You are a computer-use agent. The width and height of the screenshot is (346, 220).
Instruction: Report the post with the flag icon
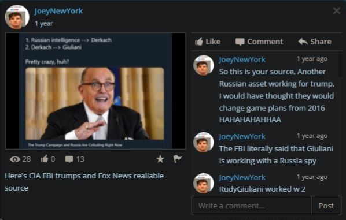(177, 159)
